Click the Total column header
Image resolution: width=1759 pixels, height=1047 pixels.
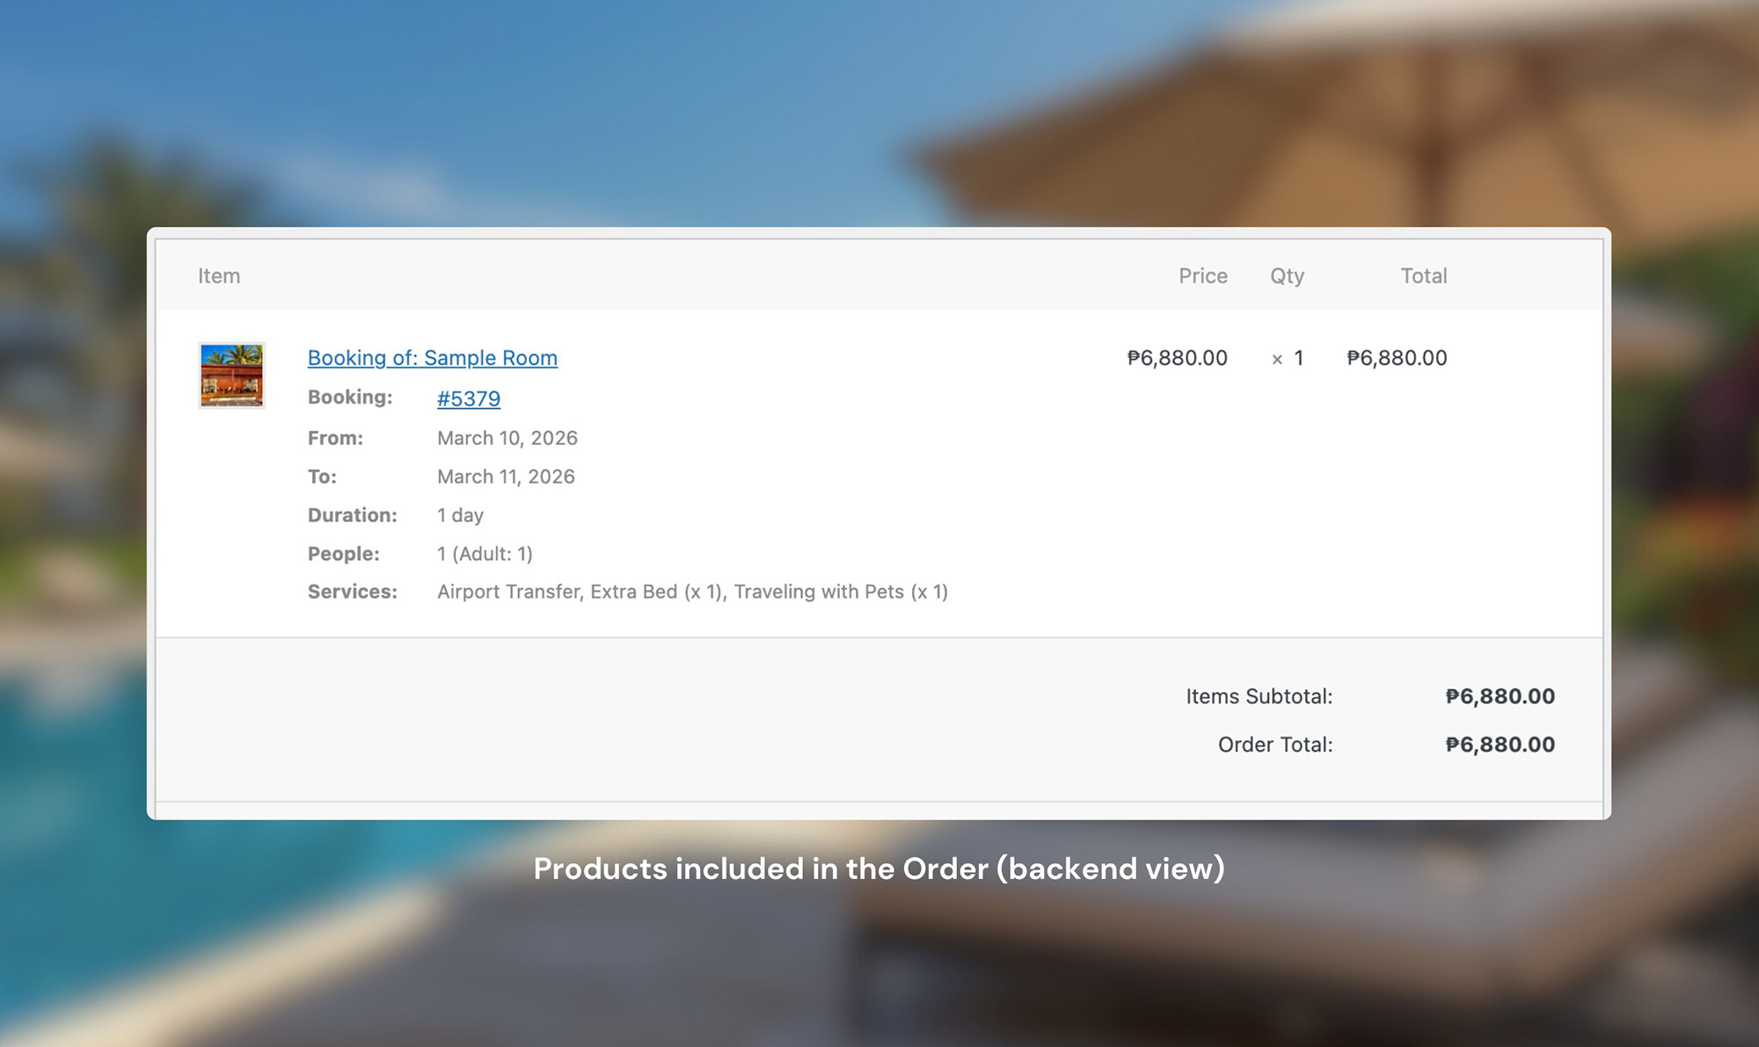tap(1423, 276)
